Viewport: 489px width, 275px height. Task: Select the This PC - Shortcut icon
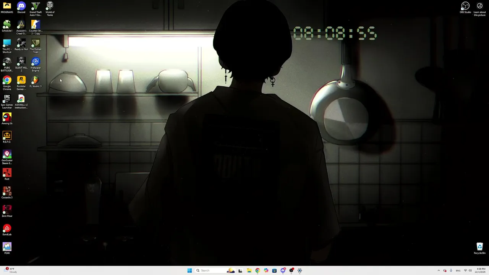(7, 46)
